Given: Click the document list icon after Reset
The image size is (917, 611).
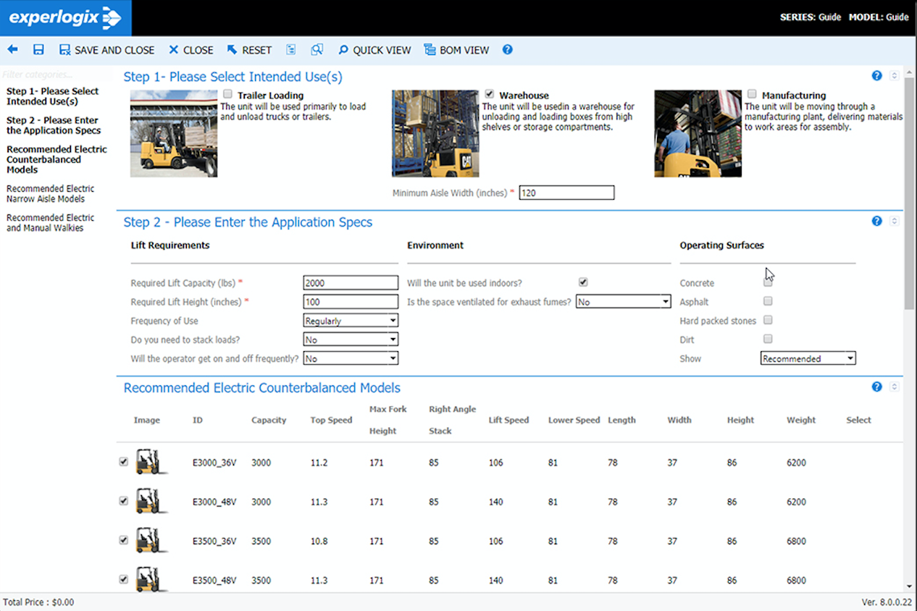Looking at the screenshot, I should [291, 50].
